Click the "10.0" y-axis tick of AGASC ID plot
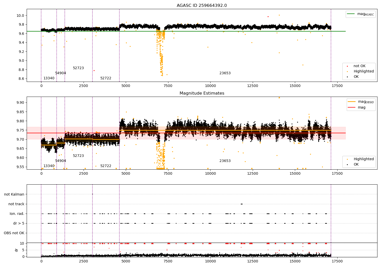The width and height of the screenshot is (381, 267). tap(20, 16)
